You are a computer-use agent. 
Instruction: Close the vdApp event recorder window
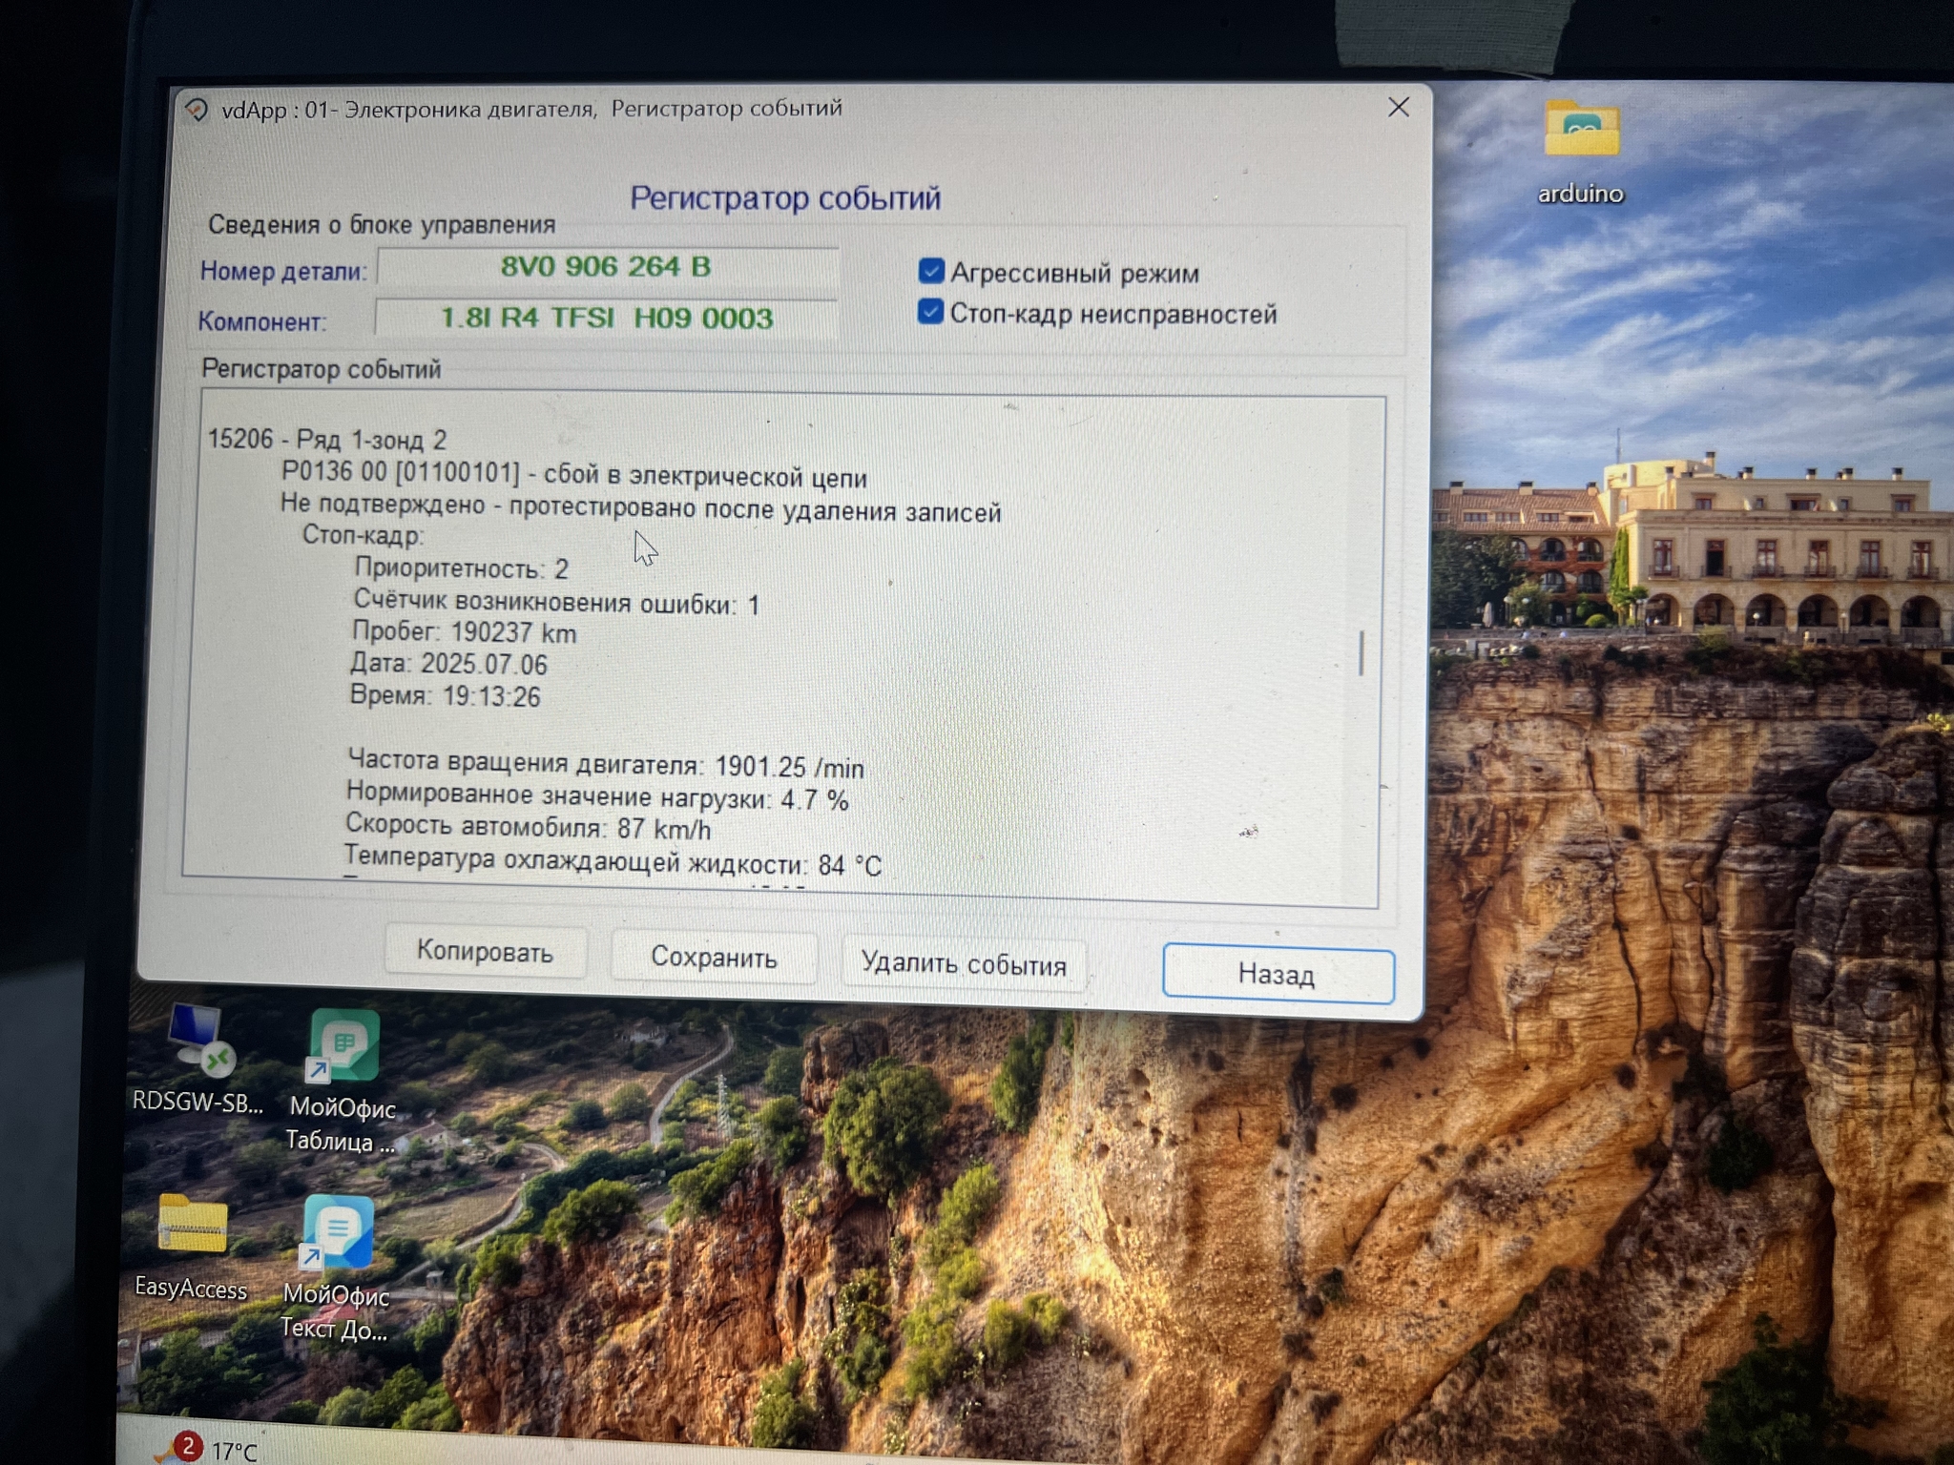pos(1398,108)
